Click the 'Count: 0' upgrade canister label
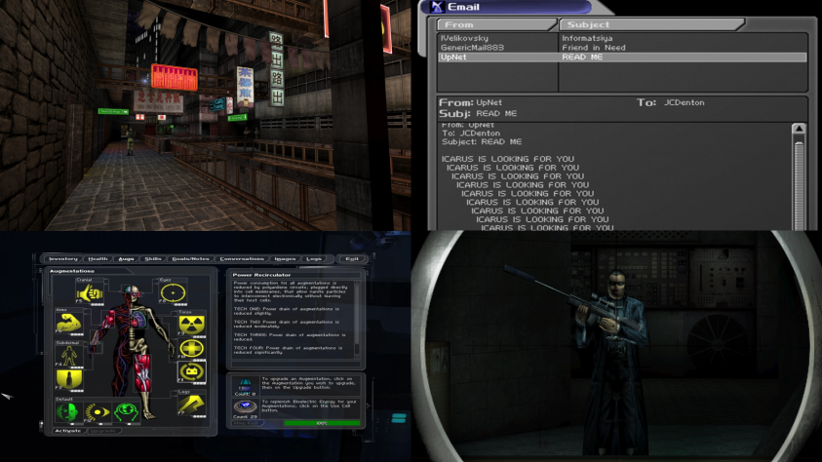The width and height of the screenshot is (822, 462). tap(245, 395)
